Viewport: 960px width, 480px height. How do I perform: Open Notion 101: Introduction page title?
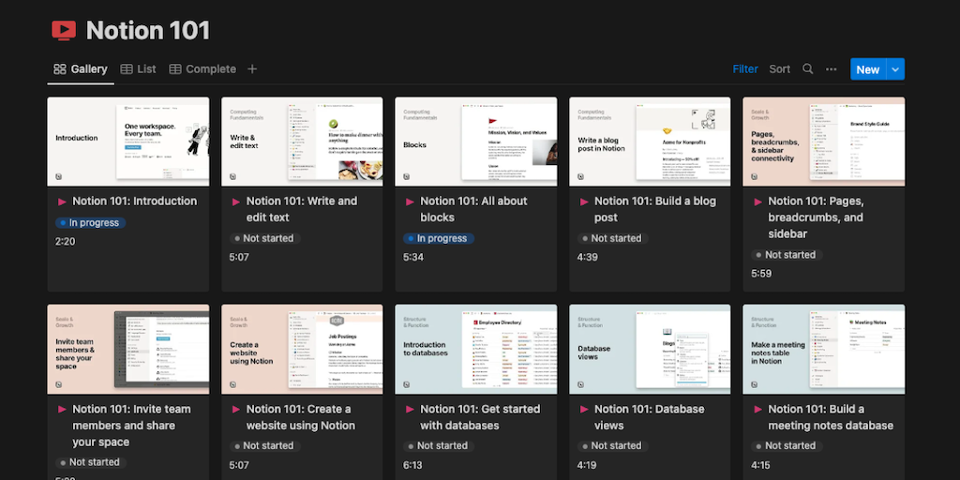[x=135, y=202]
